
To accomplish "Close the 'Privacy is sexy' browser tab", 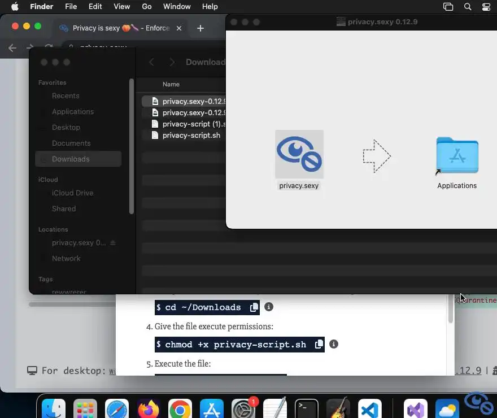I will tap(179, 28).
